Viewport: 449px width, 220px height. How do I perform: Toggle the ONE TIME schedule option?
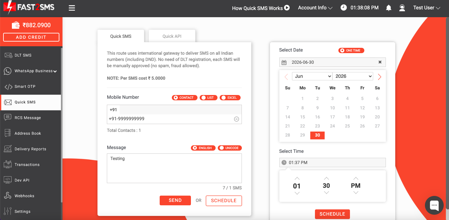351,50
